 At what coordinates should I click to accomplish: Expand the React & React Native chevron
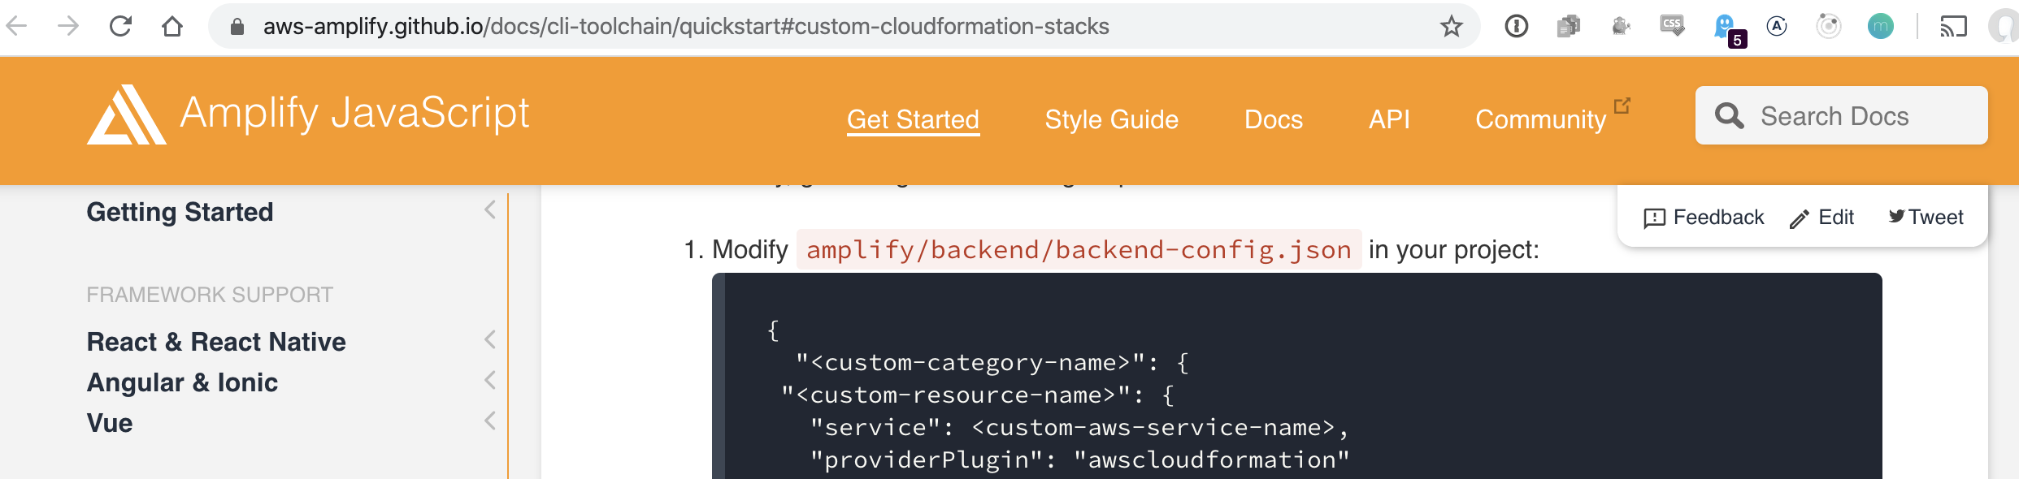[x=490, y=339]
